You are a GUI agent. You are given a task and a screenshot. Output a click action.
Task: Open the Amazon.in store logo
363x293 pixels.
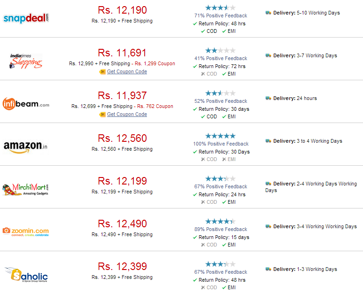(x=25, y=146)
